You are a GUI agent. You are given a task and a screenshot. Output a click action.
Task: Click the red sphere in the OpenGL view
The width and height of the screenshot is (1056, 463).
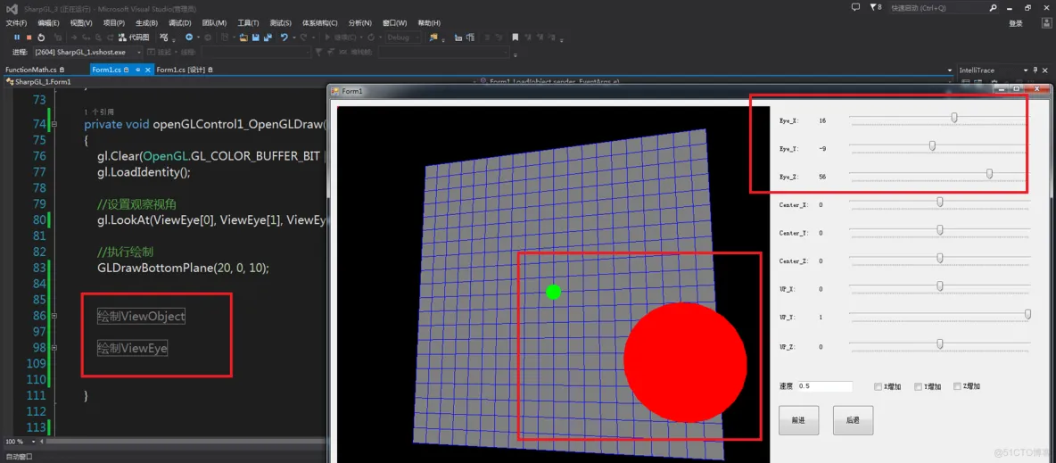[x=686, y=362]
